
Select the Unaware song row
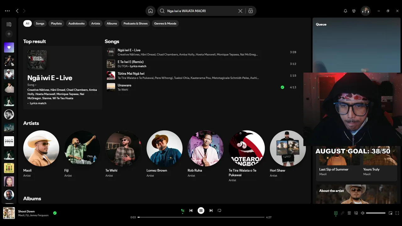tap(201, 87)
